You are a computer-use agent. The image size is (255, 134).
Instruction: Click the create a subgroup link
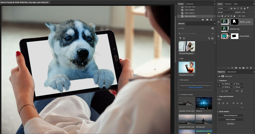(195, 87)
